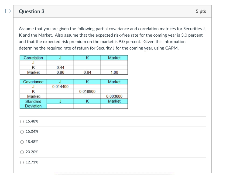
Task: Choose the 12.71% answer option
Action: pos(22,162)
